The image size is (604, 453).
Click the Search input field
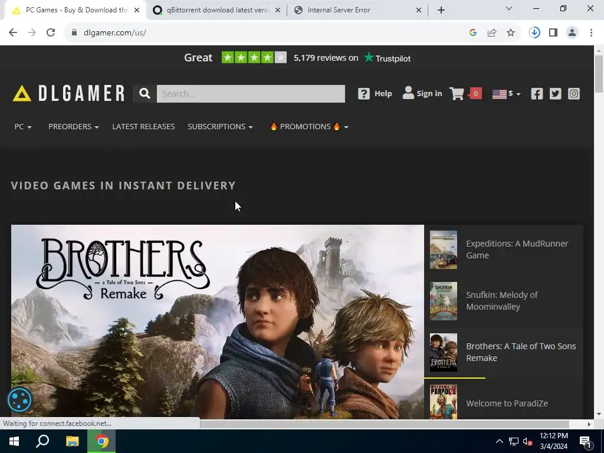coord(251,94)
